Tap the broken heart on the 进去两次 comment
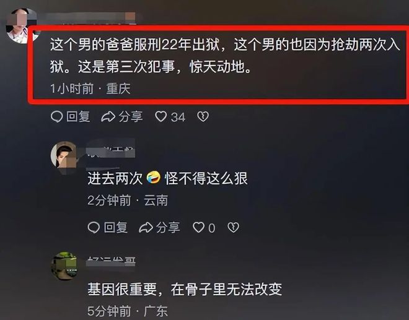 tap(233, 227)
